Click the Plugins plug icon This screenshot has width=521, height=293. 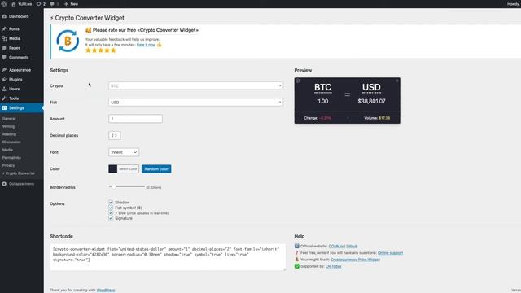pyautogui.click(x=4, y=80)
